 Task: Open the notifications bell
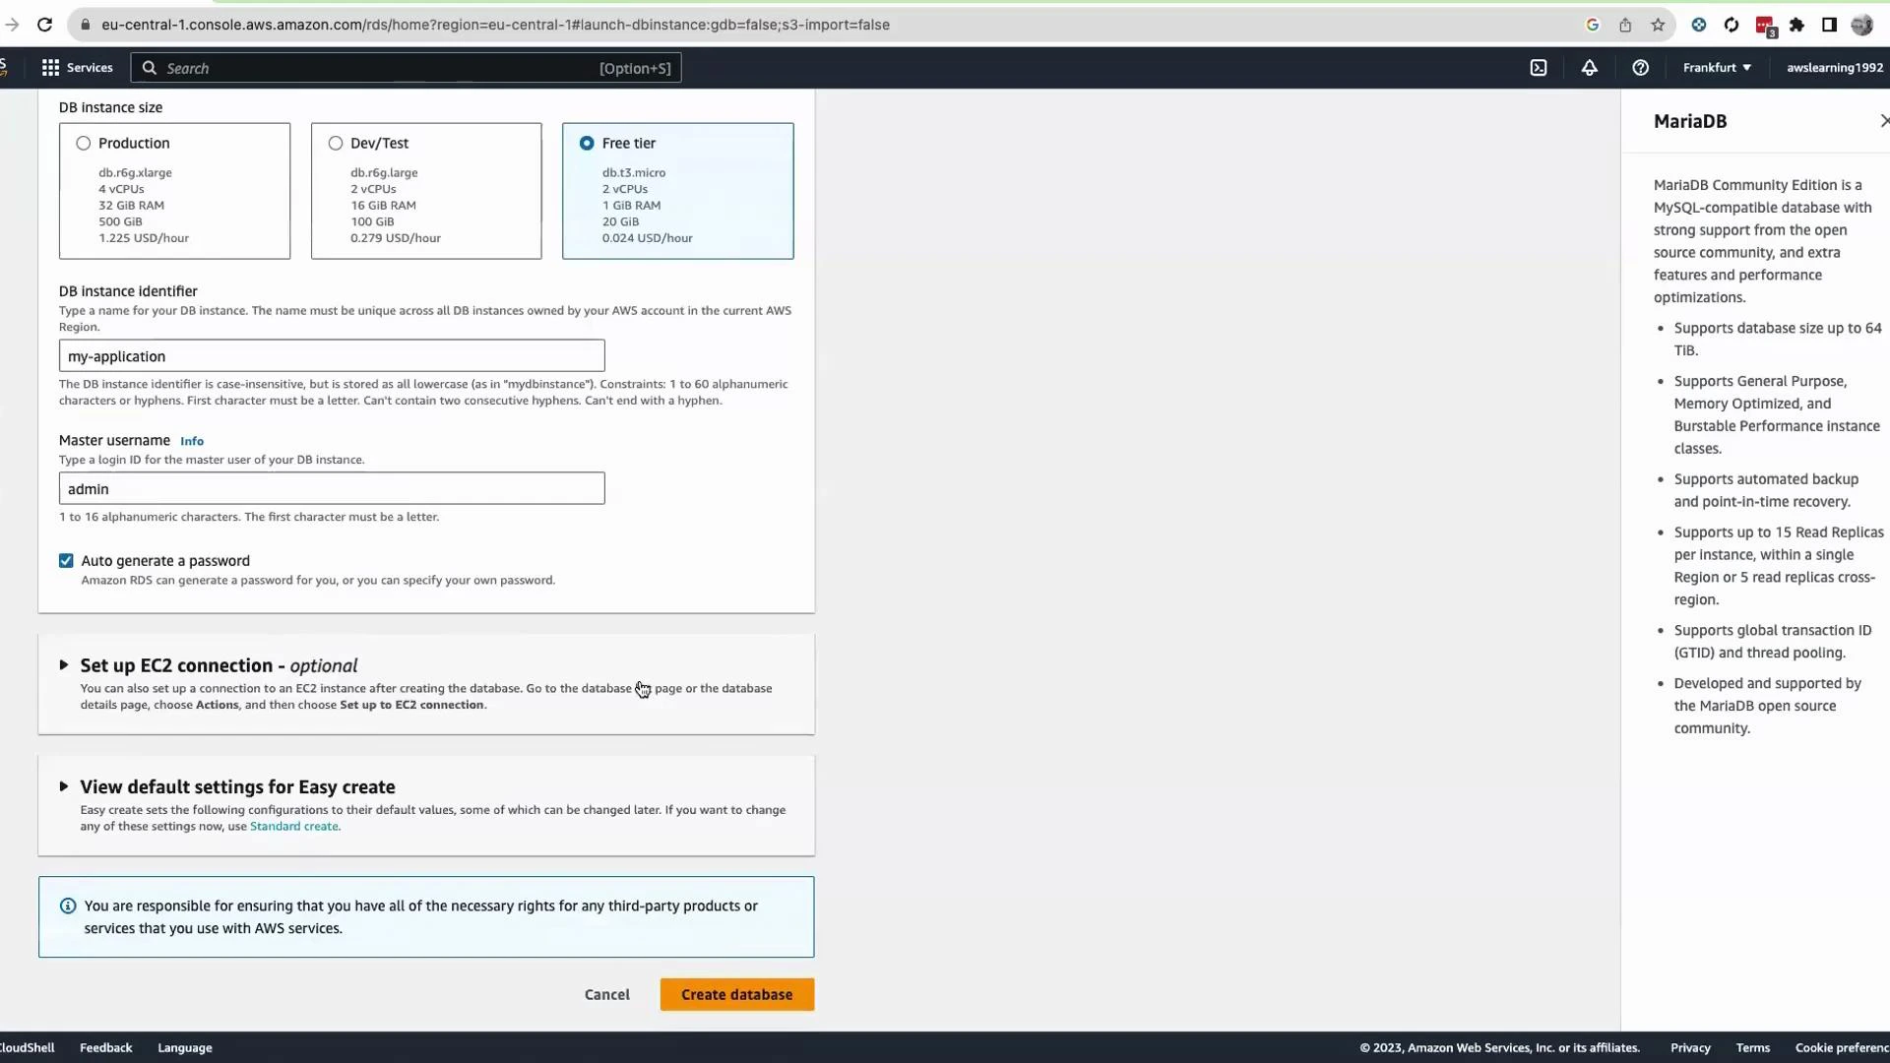[x=1589, y=67]
